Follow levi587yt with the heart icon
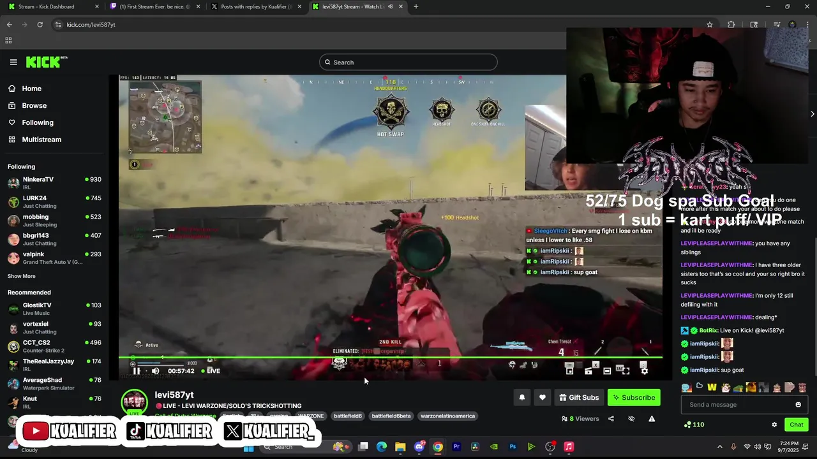Screen dimensions: 817x459 (542, 397)
